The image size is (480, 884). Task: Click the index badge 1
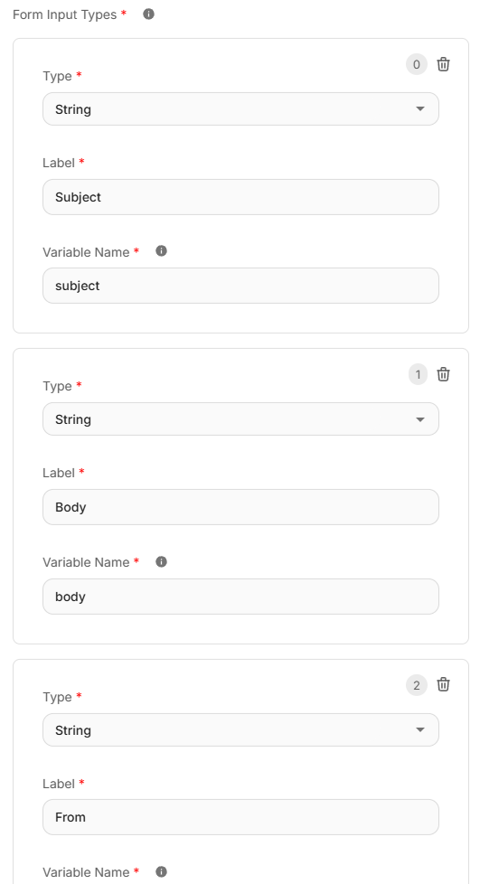coord(418,374)
